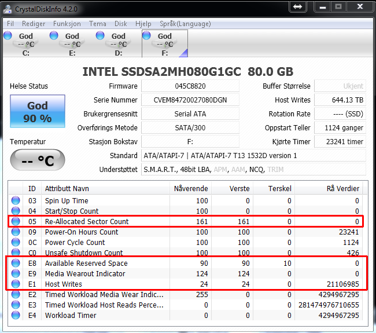
Task: Click the SATA/300 transfer mode field
Action: click(x=190, y=128)
